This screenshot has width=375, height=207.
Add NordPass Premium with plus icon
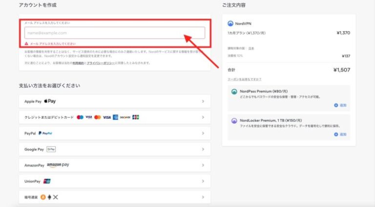336,105
